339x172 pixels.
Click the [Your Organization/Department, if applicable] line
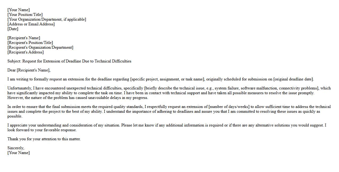point(47,19)
